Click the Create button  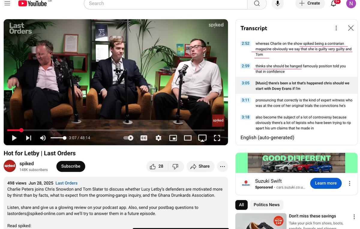pos(310,3)
